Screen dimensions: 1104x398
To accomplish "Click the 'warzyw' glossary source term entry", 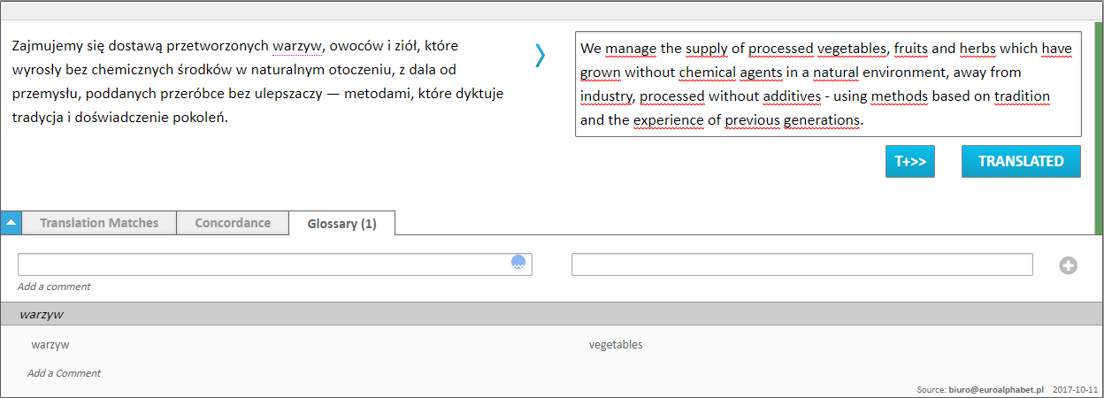I will click(50, 345).
